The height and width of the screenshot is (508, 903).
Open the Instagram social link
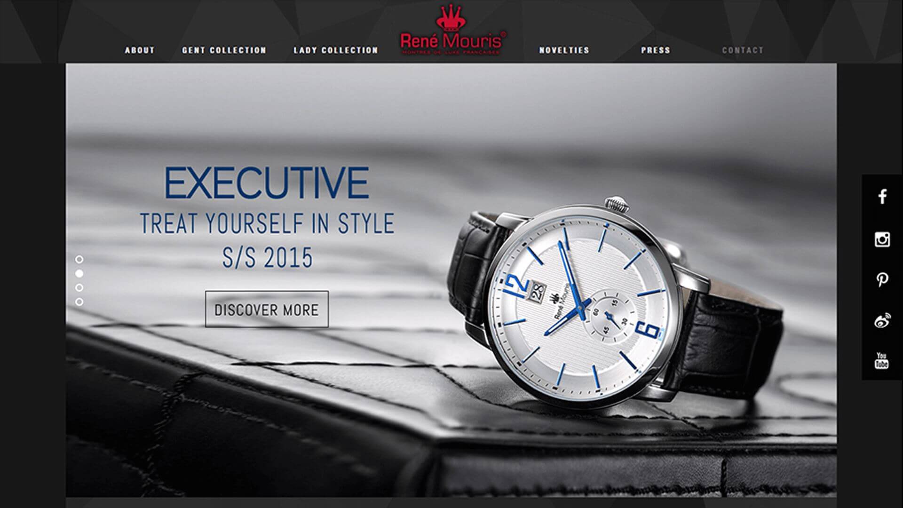click(882, 239)
